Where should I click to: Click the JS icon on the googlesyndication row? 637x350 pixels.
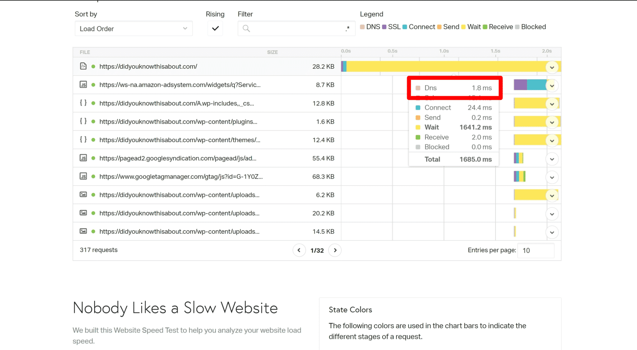[83, 158]
